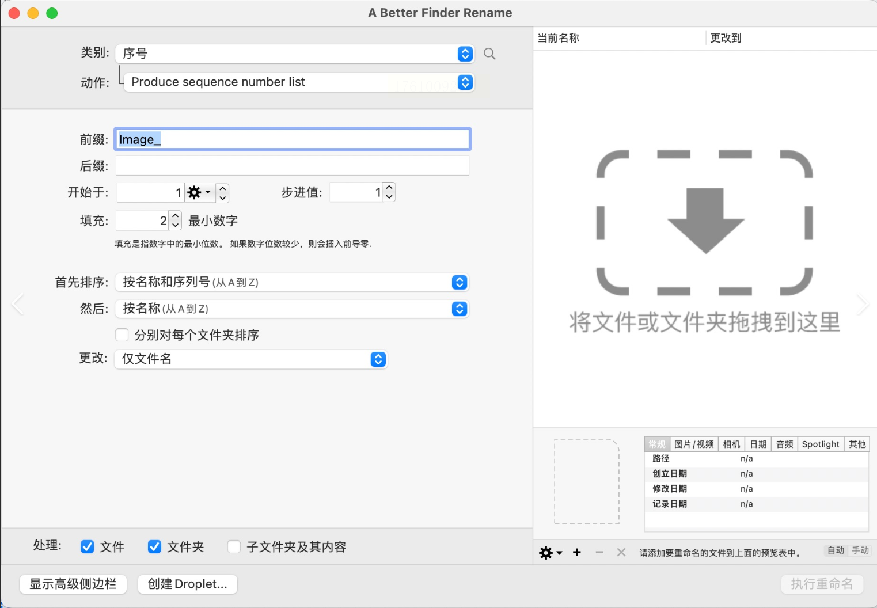Open the 动作 dropdown Produce sequence number list
This screenshot has height=608, width=877.
tap(299, 82)
